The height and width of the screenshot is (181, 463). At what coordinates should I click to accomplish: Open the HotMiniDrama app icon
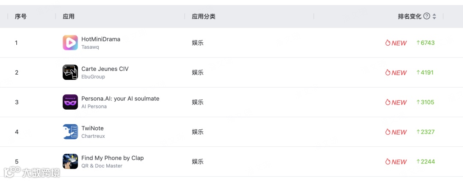[x=70, y=43]
